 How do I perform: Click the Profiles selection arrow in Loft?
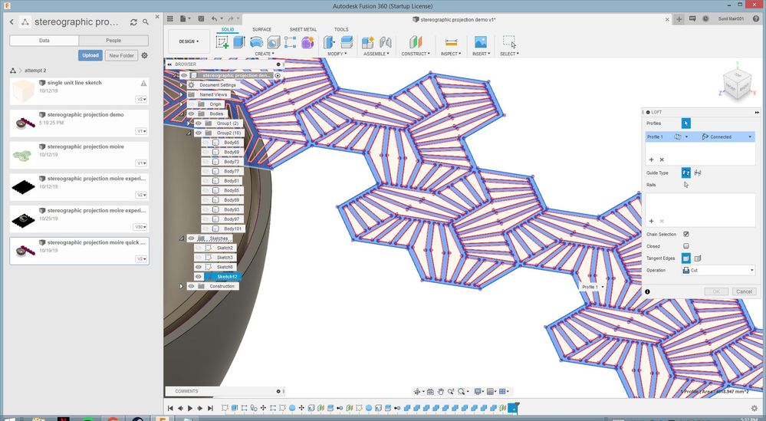686,123
